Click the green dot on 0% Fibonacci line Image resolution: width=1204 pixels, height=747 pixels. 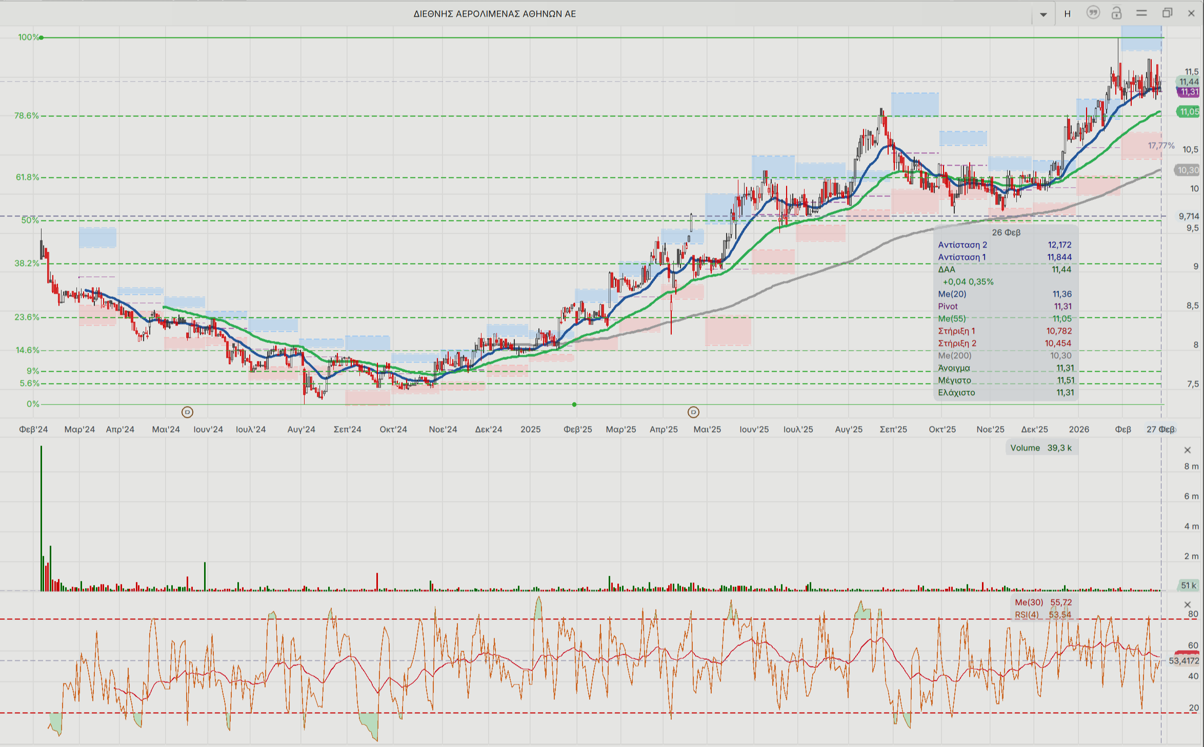tap(574, 405)
